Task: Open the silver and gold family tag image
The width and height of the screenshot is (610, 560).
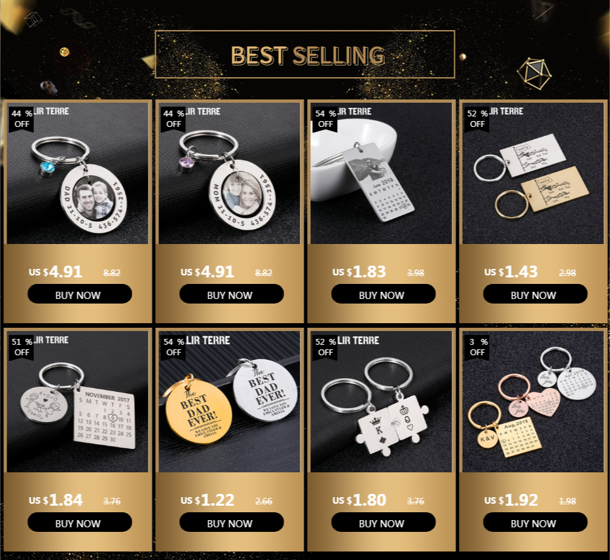Action: (533, 173)
